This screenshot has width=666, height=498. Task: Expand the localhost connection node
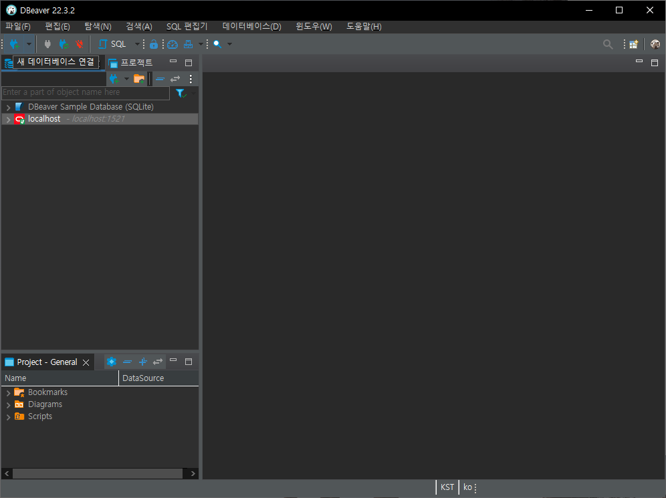[8, 120]
